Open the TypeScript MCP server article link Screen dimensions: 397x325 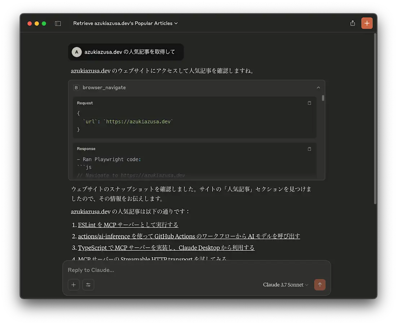166,248
